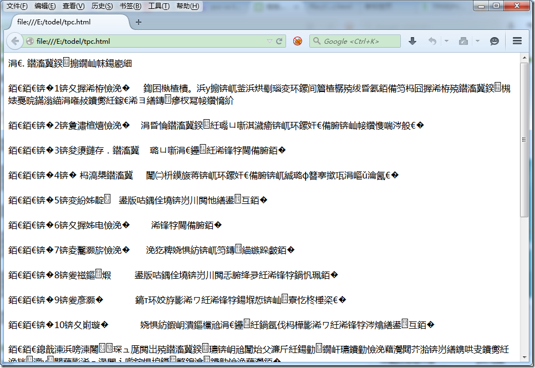Expand the dropdown next to undo arrow
The height and width of the screenshot is (368, 535).
point(446,41)
